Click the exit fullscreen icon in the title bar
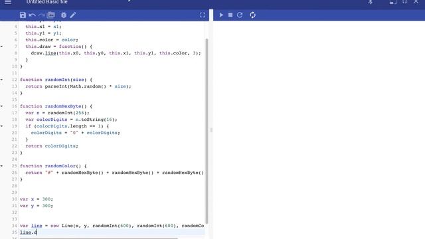Viewport: 425px width, 239px height. pos(404,2)
